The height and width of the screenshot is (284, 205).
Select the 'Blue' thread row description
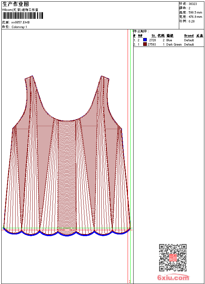coord(169,40)
